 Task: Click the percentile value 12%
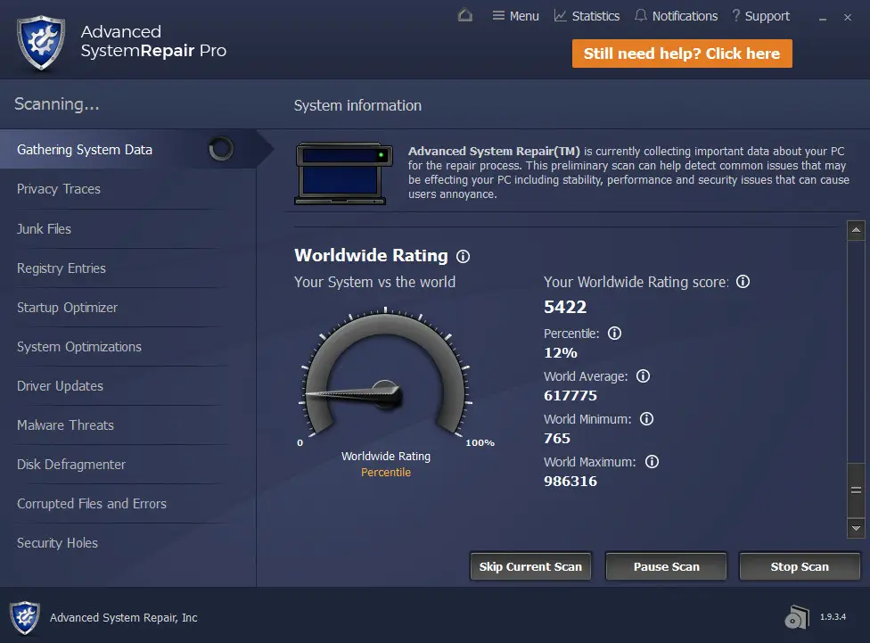(x=561, y=352)
